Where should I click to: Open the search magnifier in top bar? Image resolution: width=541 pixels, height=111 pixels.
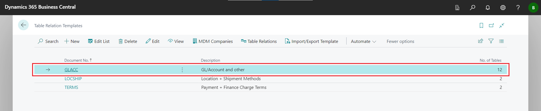click(473, 8)
